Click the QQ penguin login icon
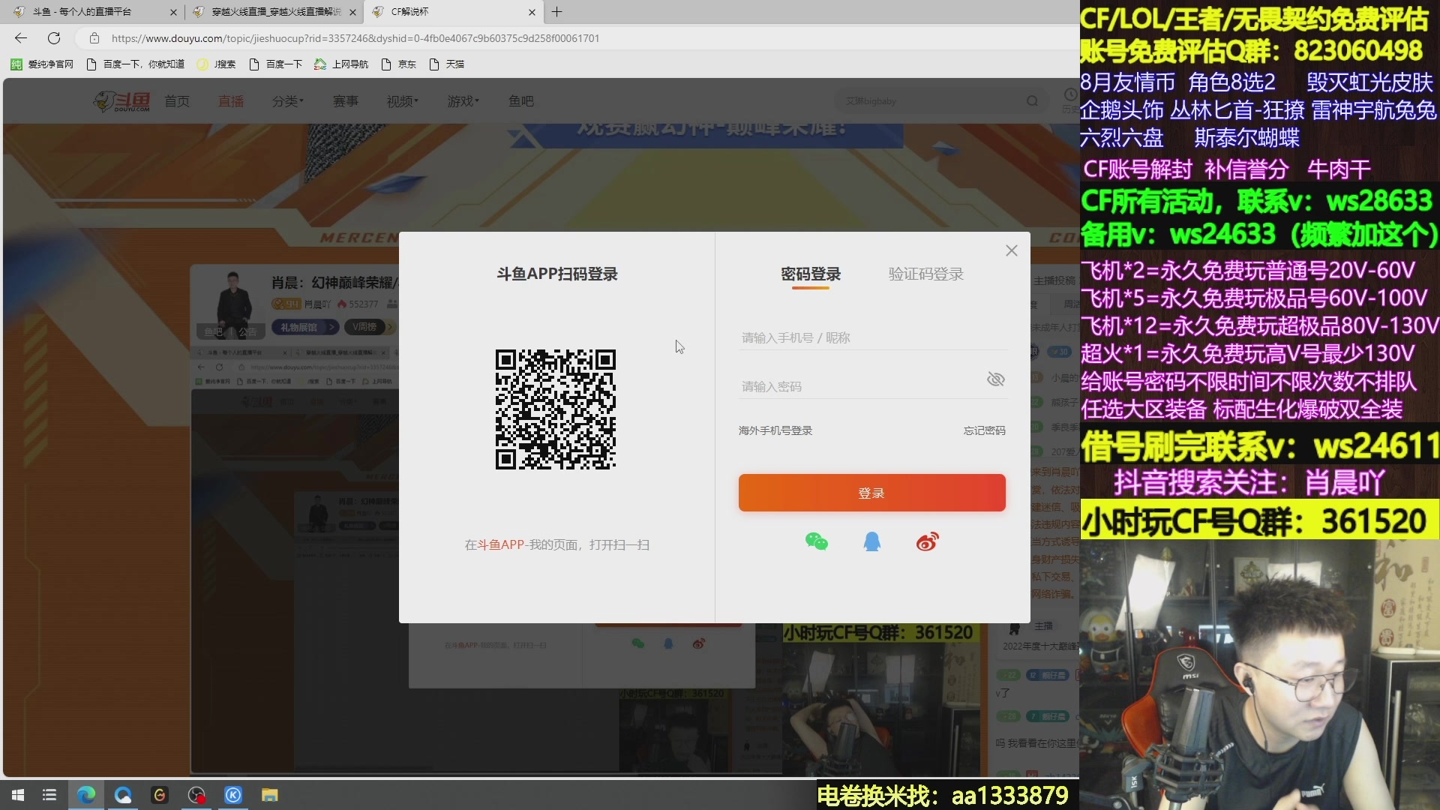This screenshot has width=1440, height=810. pyautogui.click(x=871, y=541)
